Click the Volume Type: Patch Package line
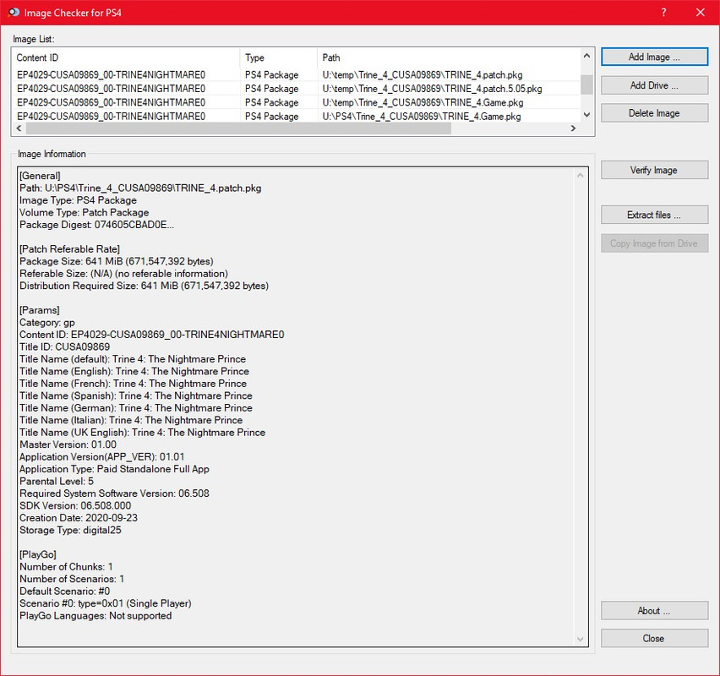Screen dimensions: 720x676 click(x=85, y=213)
